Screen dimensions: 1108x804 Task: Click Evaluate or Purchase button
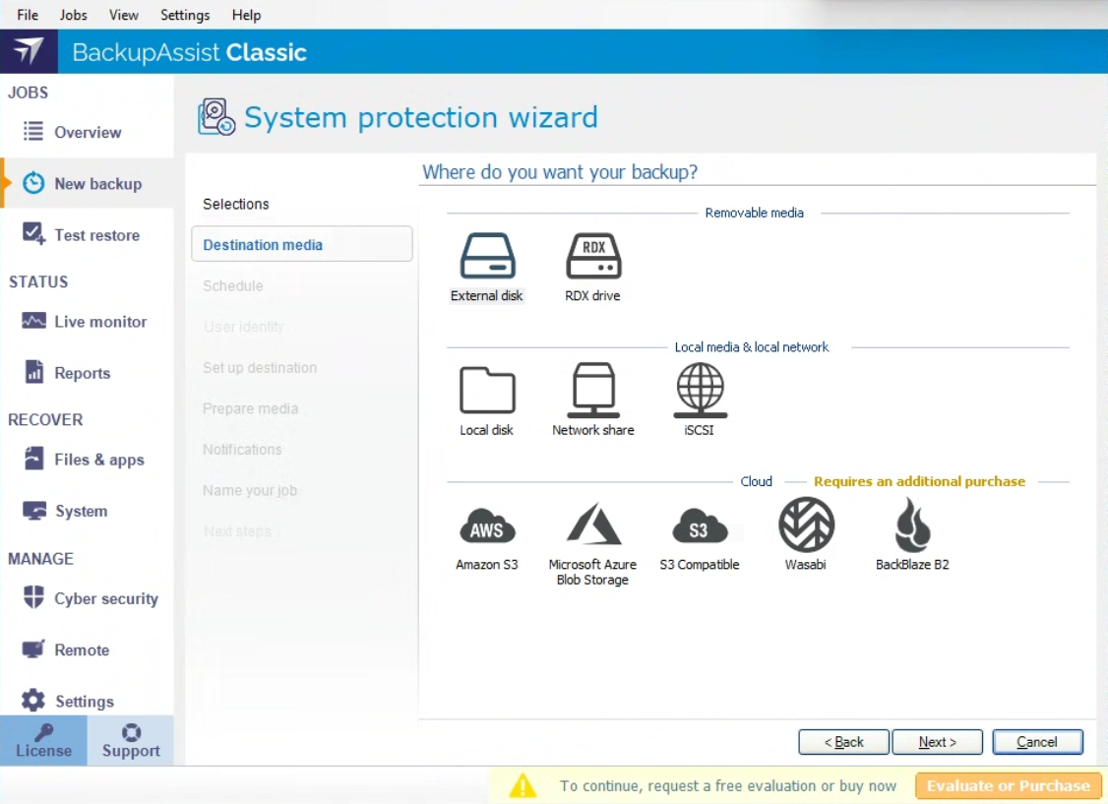[1008, 785]
